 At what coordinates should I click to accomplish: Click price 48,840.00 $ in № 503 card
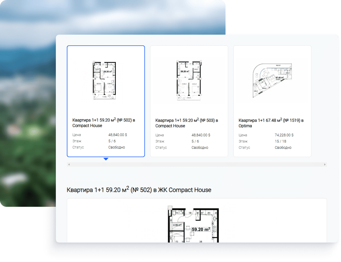click(201, 135)
